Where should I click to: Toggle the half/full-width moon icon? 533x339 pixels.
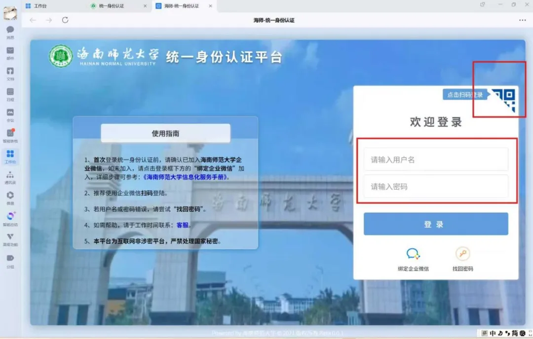[x=500, y=333]
